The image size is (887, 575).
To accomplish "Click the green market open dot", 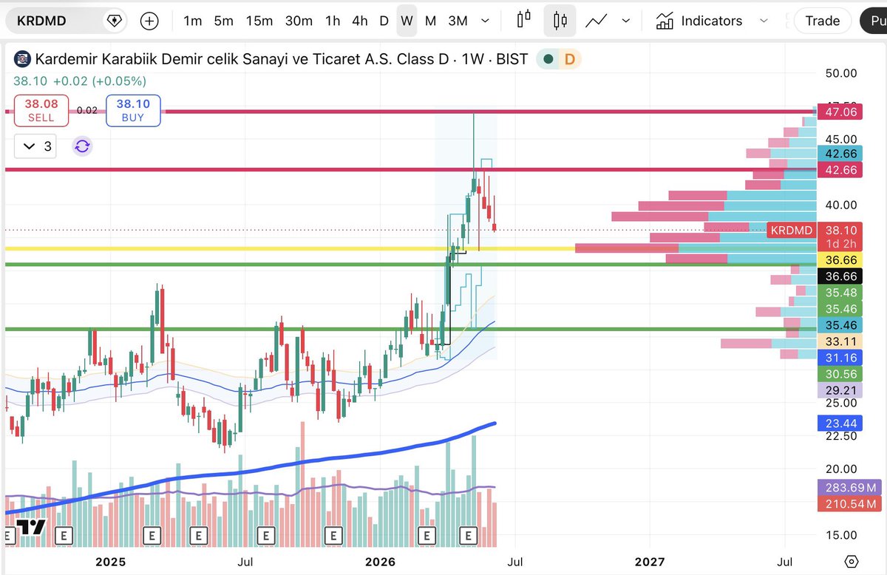I will point(547,59).
